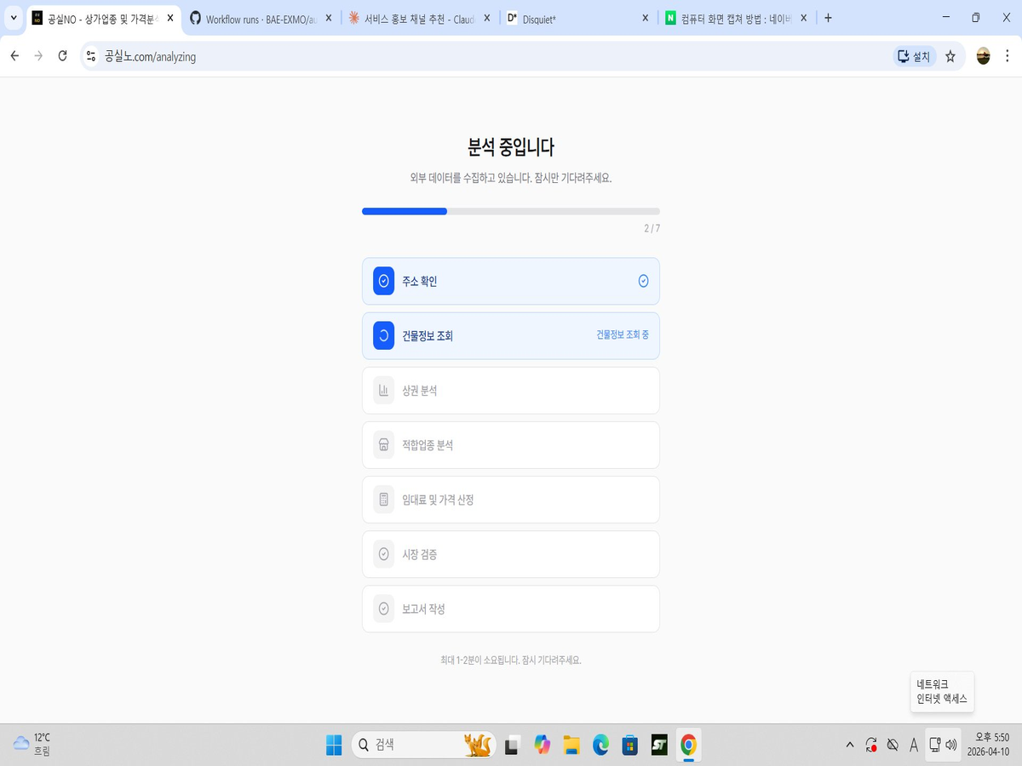This screenshot has width=1022, height=766.
Task: Open a new browser tab
Action: [x=828, y=18]
